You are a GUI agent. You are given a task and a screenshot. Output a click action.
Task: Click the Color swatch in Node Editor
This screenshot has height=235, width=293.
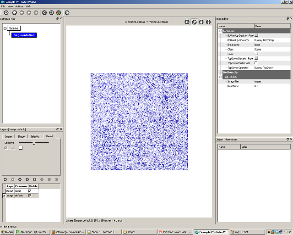click(x=256, y=54)
